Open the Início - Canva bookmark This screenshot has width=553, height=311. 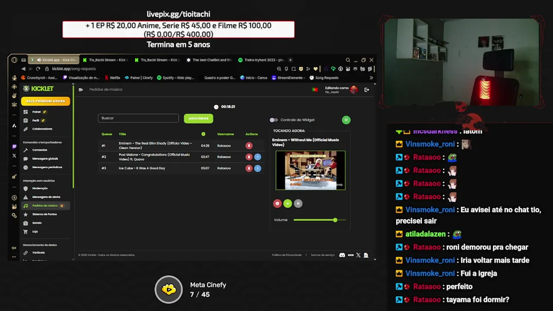point(254,78)
